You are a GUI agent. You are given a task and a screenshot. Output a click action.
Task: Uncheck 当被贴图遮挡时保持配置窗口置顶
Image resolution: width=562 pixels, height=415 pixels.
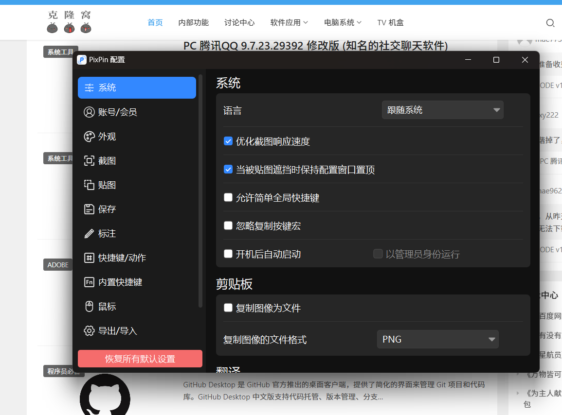[228, 170]
